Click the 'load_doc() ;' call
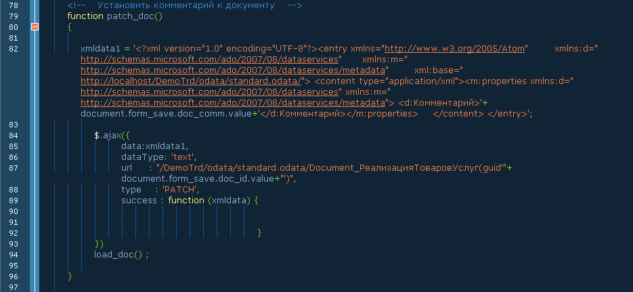Image resolution: width=633 pixels, height=292 pixels. click(x=121, y=255)
